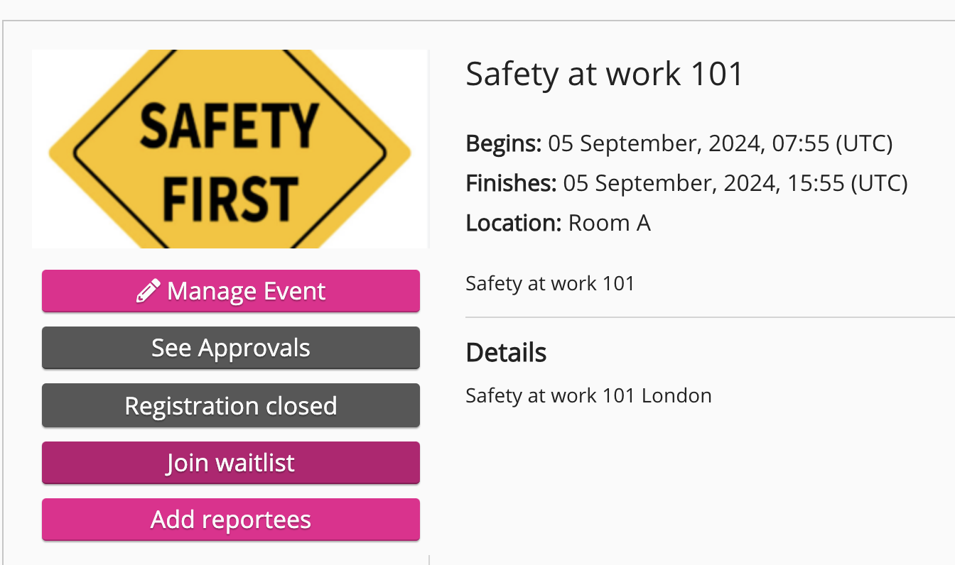Click the word SAFETY in the sign
Image resolution: width=955 pixels, height=565 pixels.
pyautogui.click(x=229, y=126)
